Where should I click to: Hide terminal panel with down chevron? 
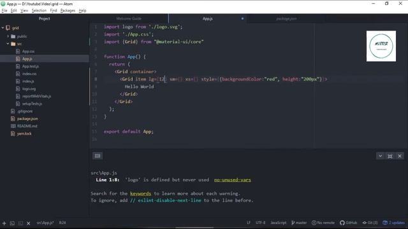click(380, 156)
